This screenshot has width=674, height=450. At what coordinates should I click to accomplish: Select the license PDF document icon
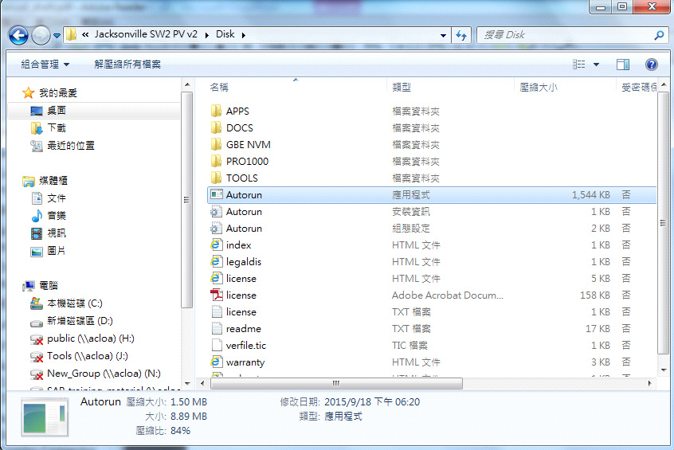pyautogui.click(x=216, y=295)
